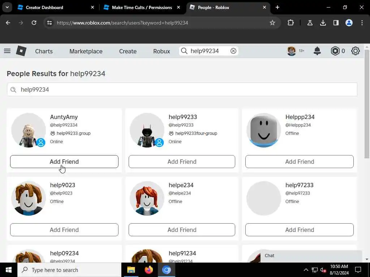
Task: Click Chrome icon in taskbar
Action: coord(166,270)
